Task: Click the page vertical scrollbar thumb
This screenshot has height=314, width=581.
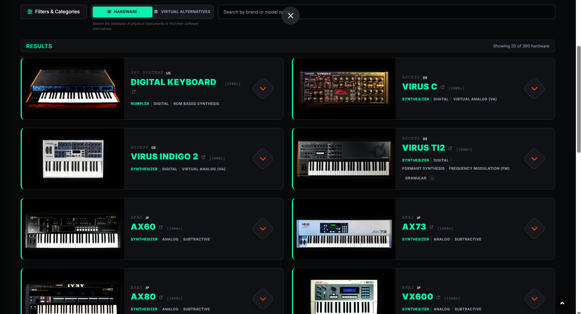Action: (578, 100)
